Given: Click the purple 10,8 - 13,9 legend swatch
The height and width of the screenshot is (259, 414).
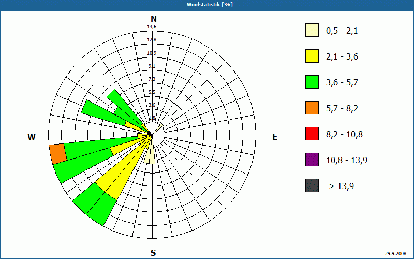Looking at the screenshot, I should (x=312, y=160).
